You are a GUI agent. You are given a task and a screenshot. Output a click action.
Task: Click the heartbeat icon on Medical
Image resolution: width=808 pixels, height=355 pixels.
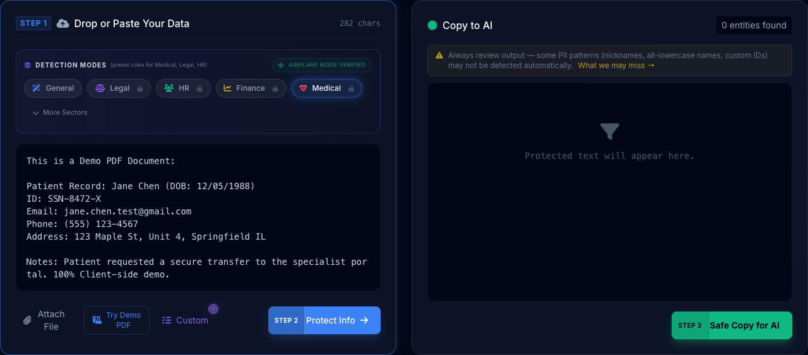point(304,88)
